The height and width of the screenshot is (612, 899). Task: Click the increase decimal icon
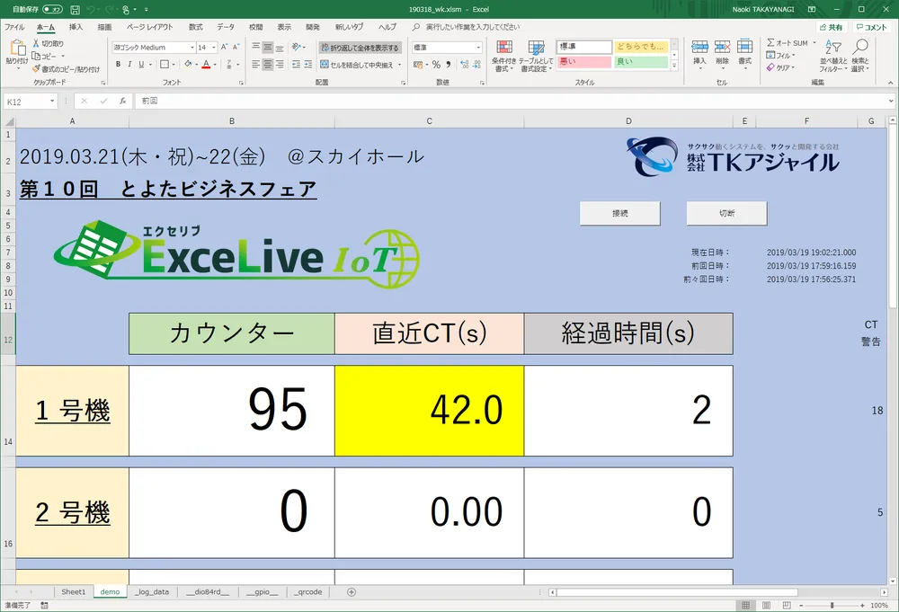pos(465,64)
